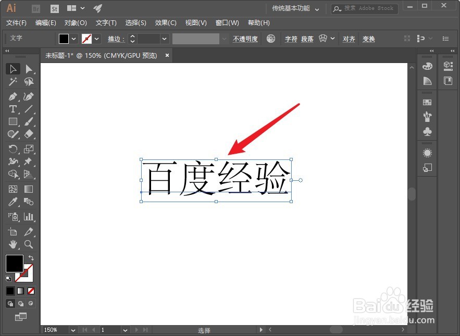
Task: Select the Hand tool
Action: 13,244
